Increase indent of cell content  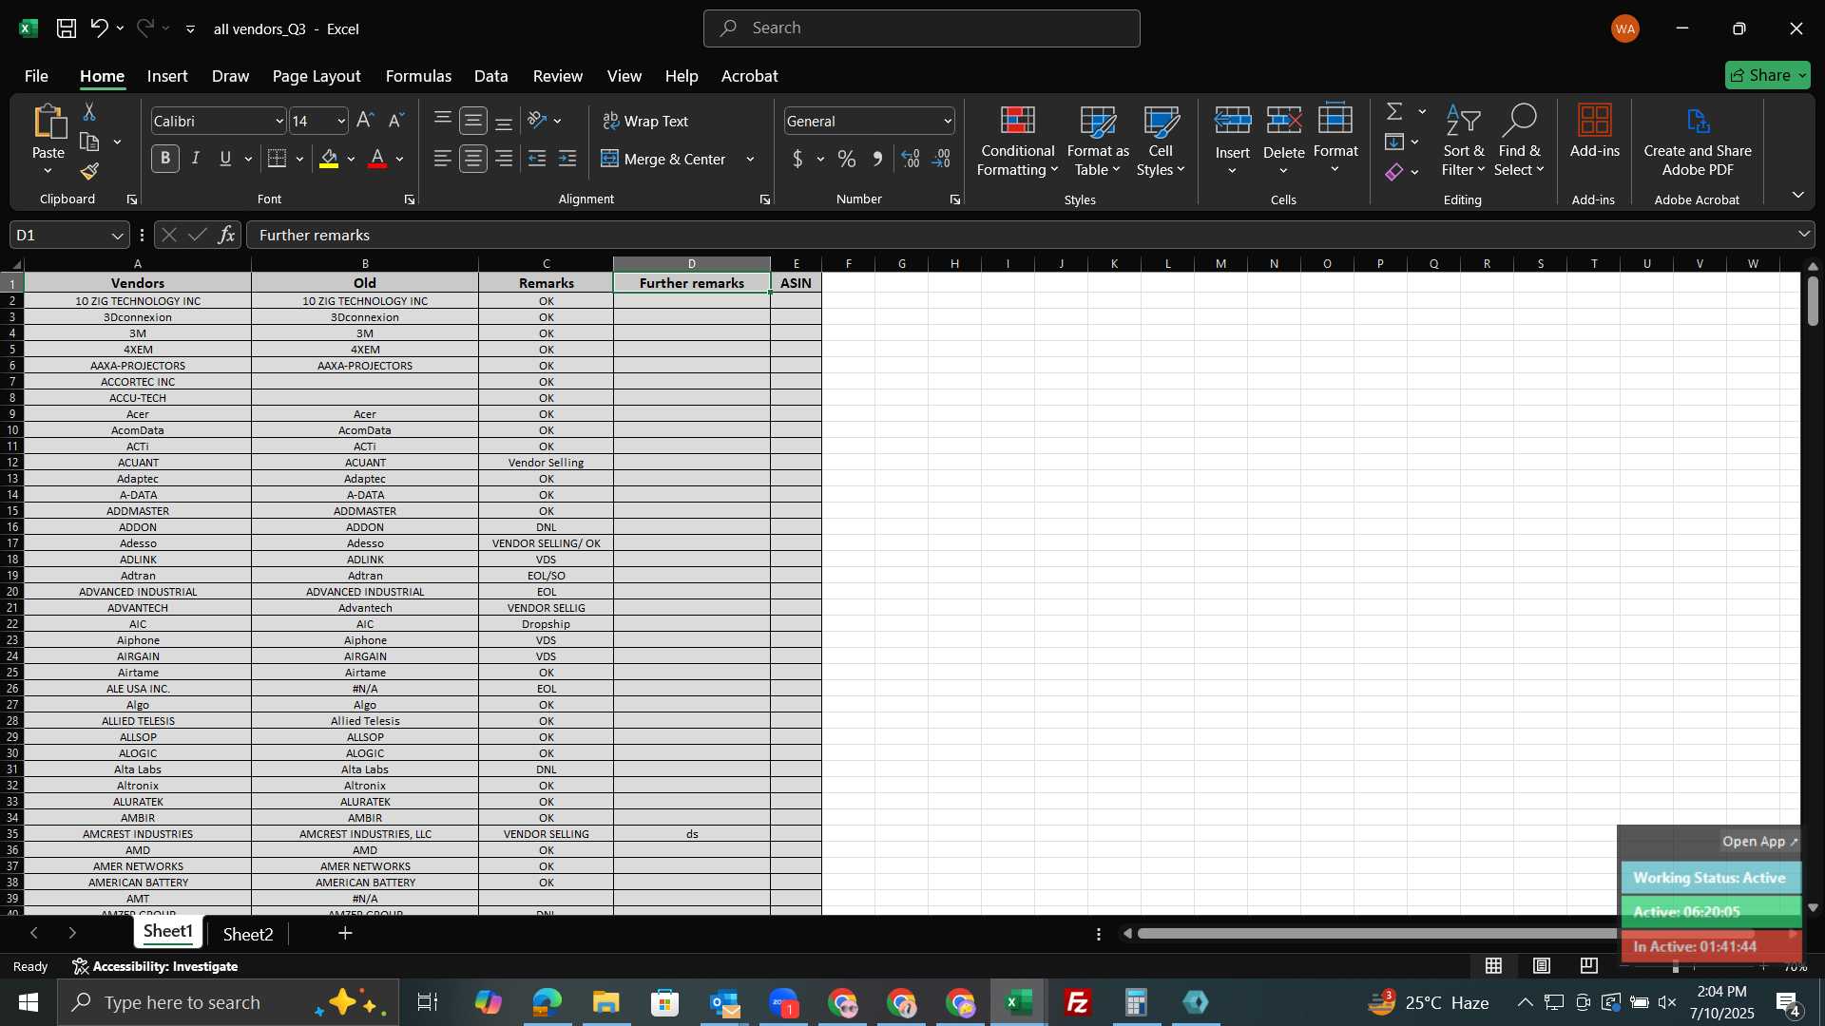click(567, 159)
